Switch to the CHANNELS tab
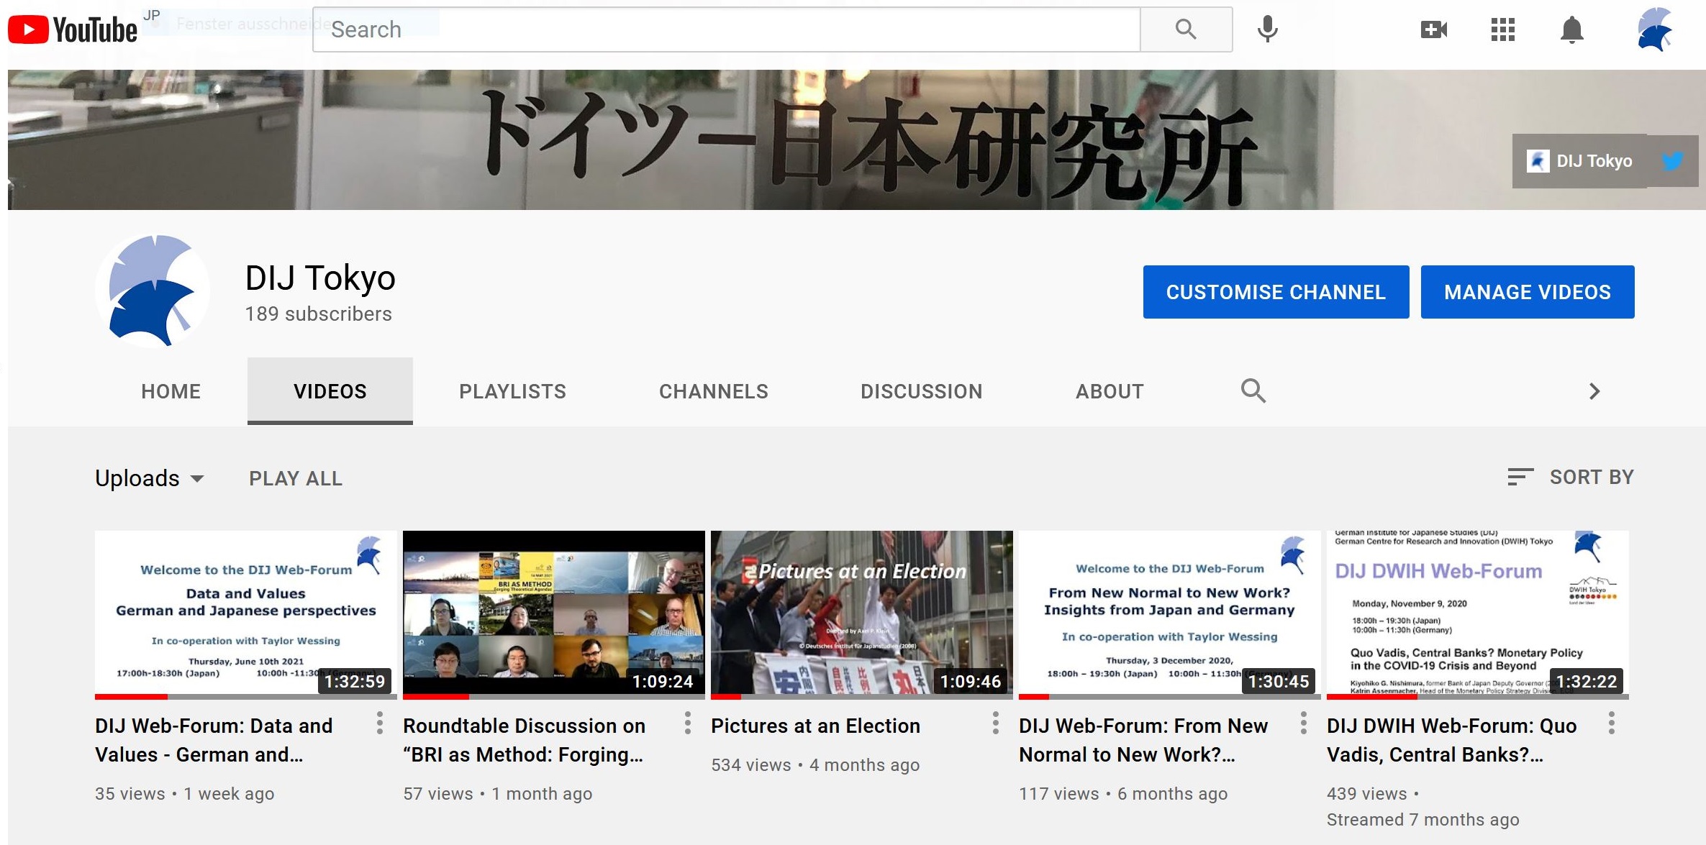Image resolution: width=1706 pixels, height=845 pixels. [x=714, y=391]
